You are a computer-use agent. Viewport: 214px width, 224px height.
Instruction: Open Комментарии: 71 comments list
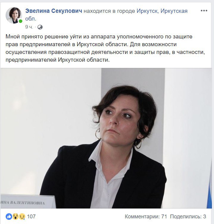pos(146,217)
